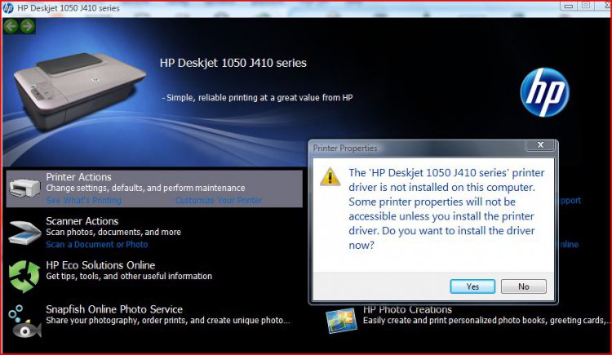Click 'Scan photos, documents, and more' text
Screen dimensions: 612x355
(x=113, y=232)
